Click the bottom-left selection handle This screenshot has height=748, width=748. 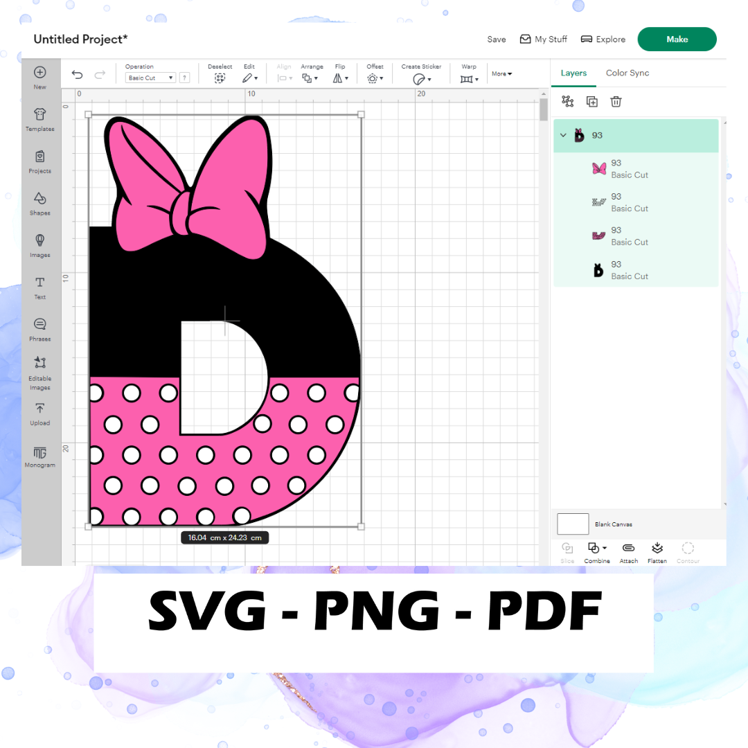(88, 526)
